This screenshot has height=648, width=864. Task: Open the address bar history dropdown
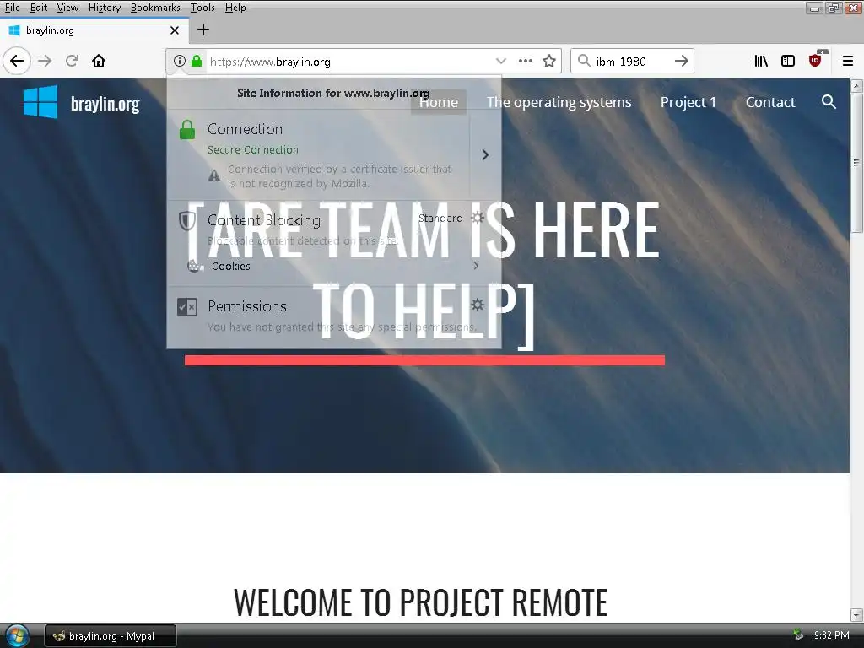[x=500, y=61]
